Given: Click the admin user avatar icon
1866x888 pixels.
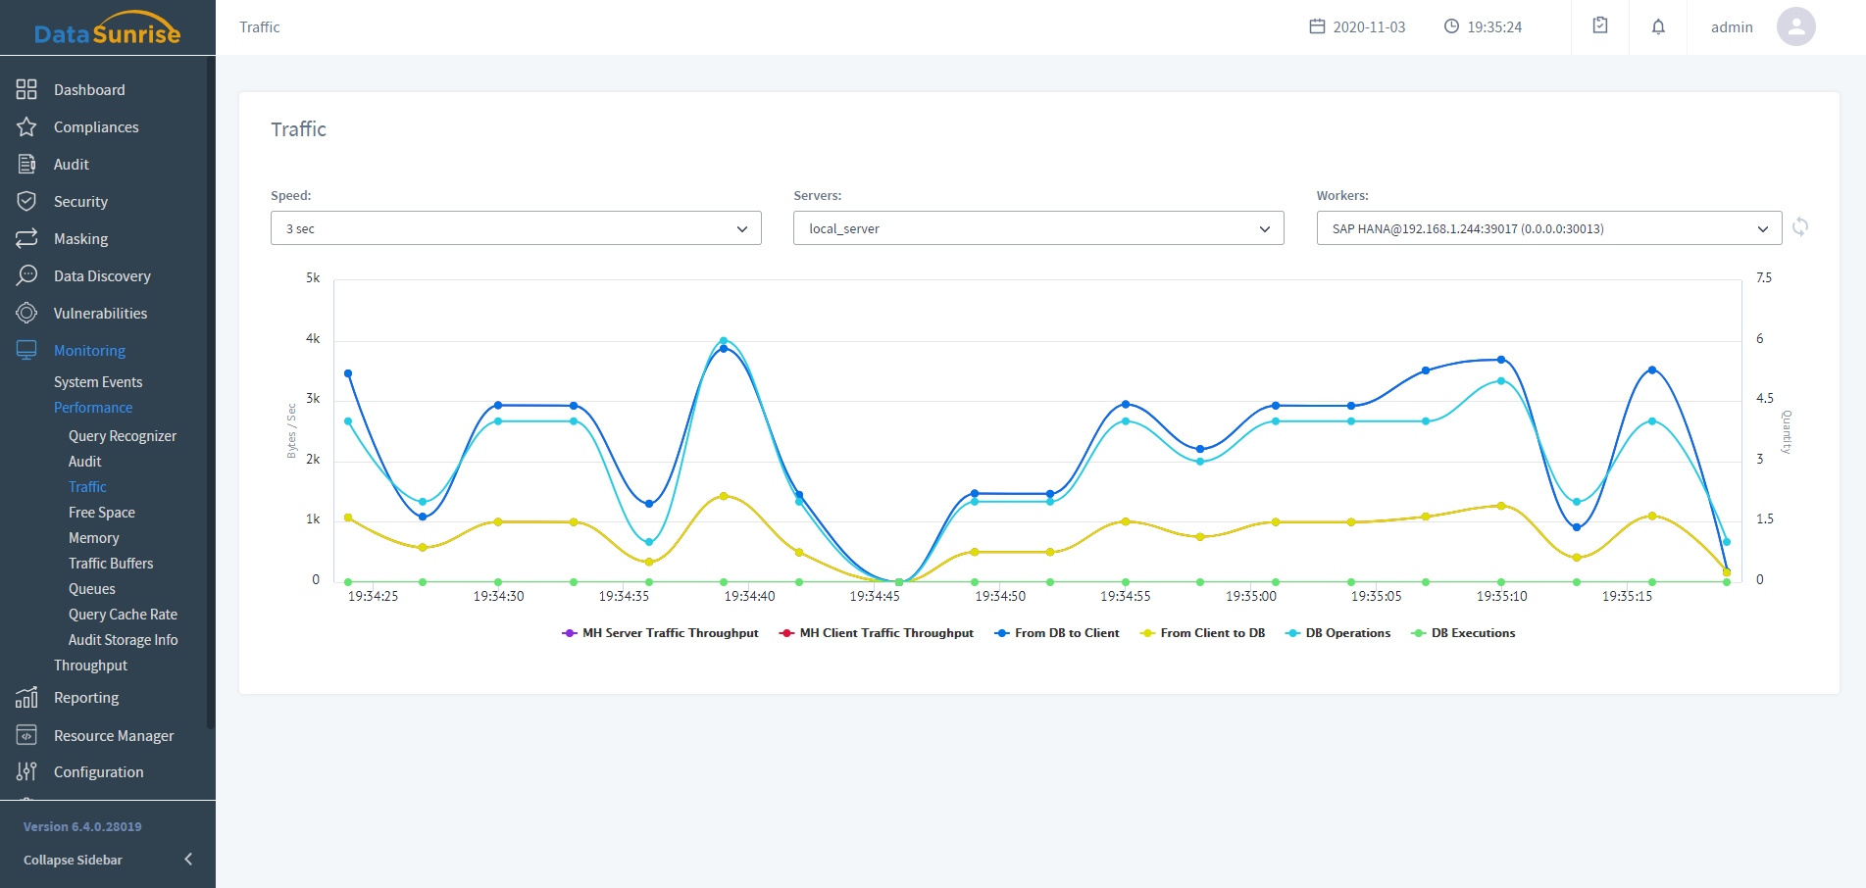Looking at the screenshot, I should [1795, 26].
